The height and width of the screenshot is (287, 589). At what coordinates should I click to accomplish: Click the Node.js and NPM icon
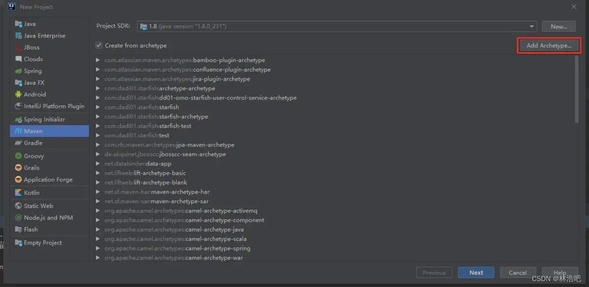coord(18,217)
